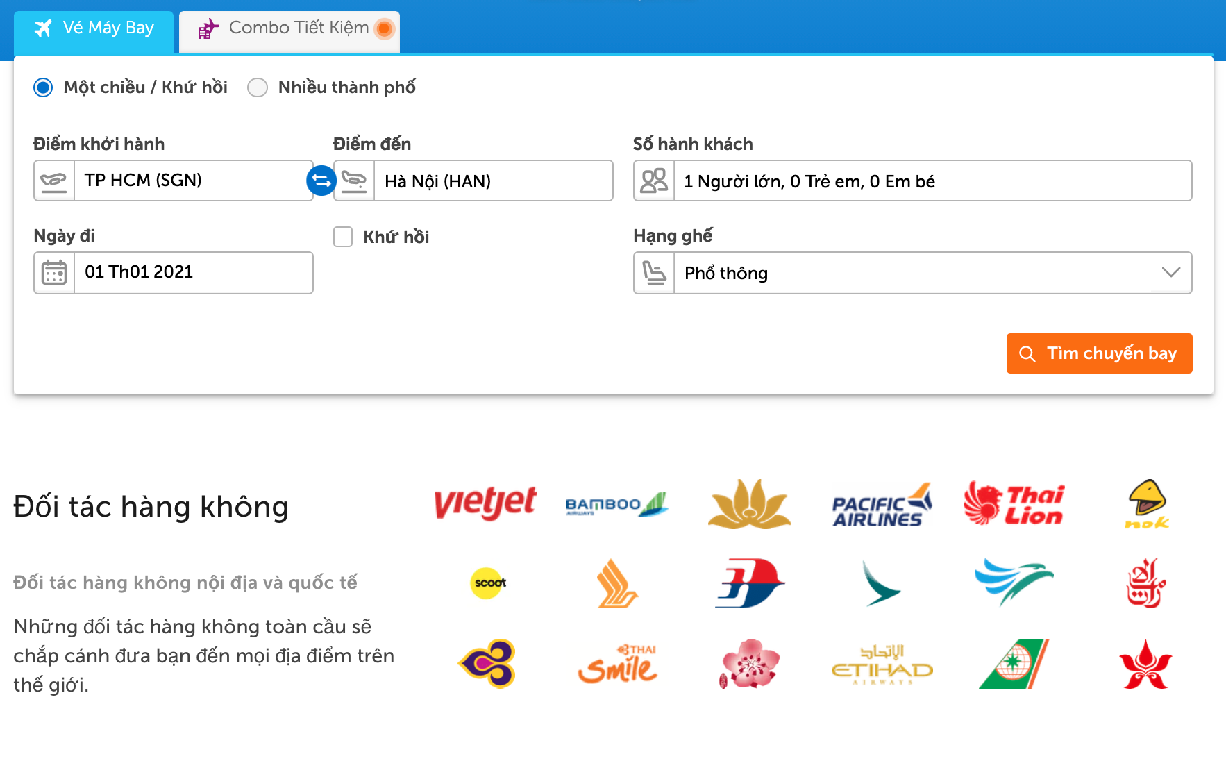Click the Vietjet airline logo
Image resolution: width=1226 pixels, height=761 pixels.
coord(485,503)
